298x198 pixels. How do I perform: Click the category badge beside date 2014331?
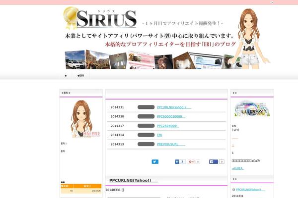146,107
